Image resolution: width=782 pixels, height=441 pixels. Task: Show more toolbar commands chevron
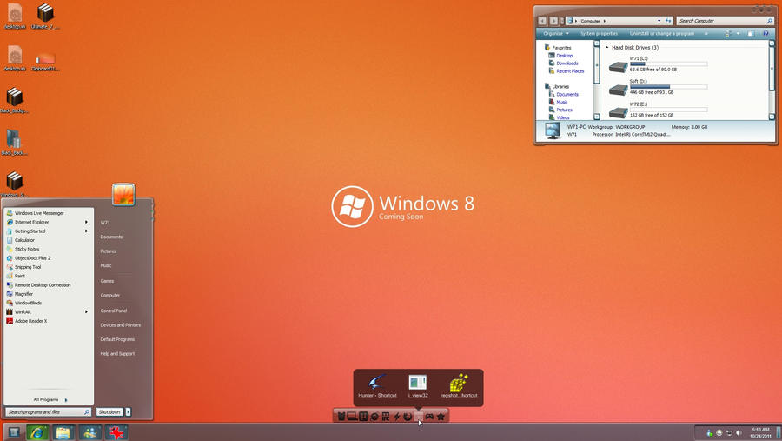tap(706, 33)
